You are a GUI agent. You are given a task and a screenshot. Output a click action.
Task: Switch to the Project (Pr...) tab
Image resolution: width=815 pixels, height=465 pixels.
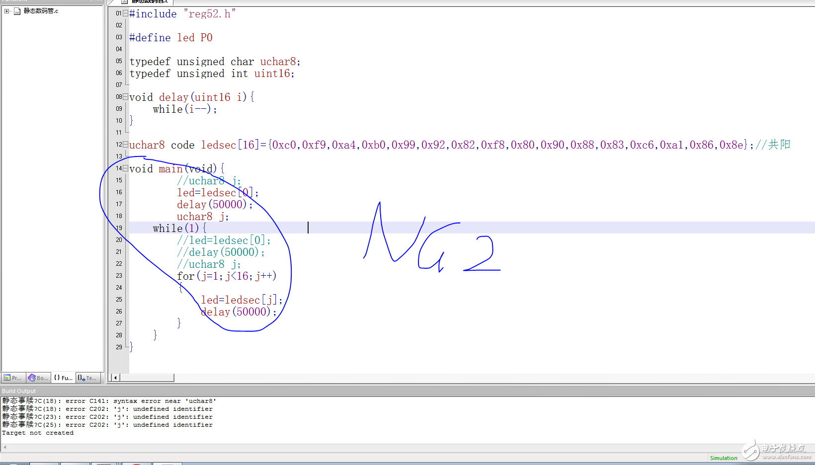click(13, 378)
